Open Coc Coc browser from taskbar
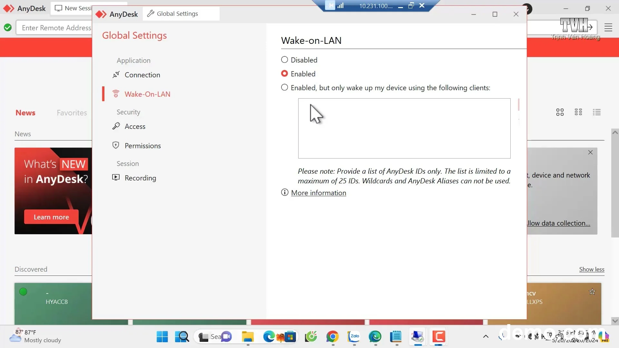The width and height of the screenshot is (619, 348). [x=311, y=337]
